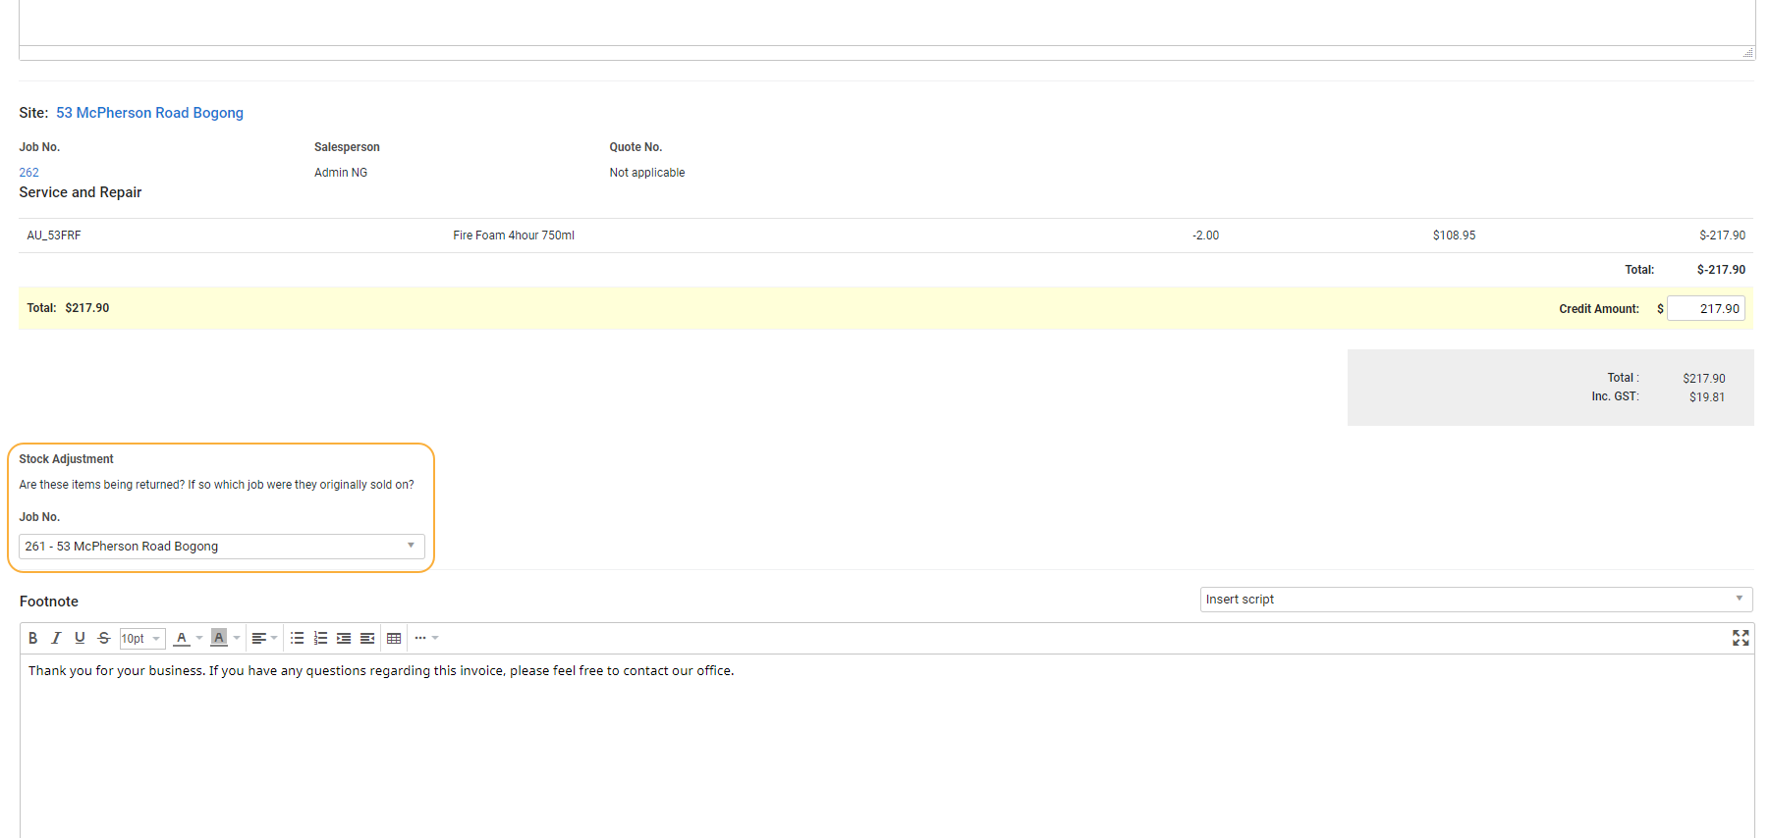Click the Inc. GST $19.81 value
The image size is (1770, 838).
pos(1707,397)
